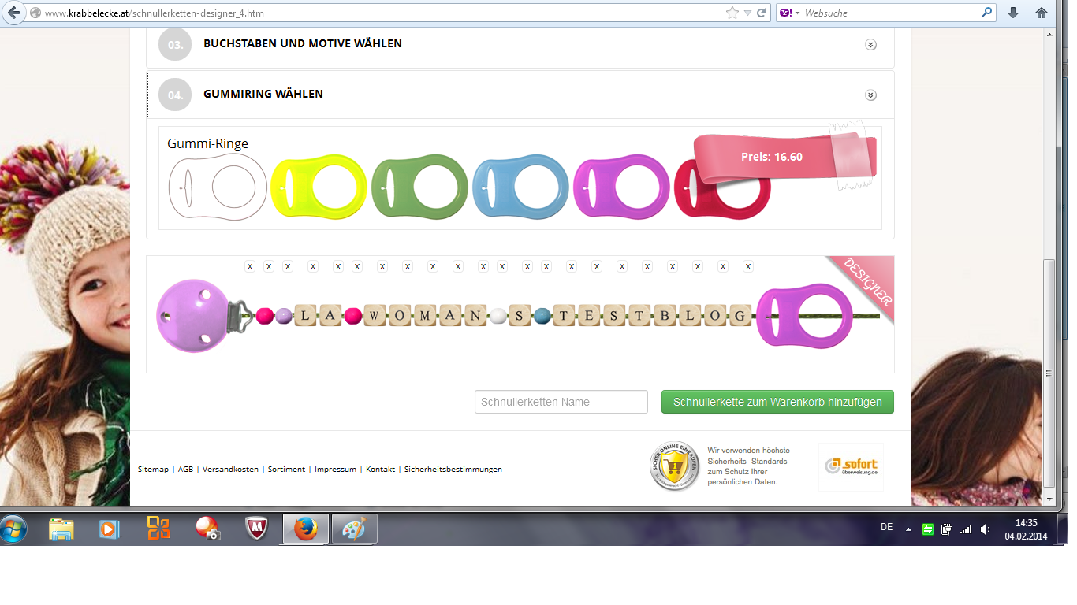Click the search magnifier in Websuche box
This screenshot has width=1077, height=605.
[x=987, y=13]
